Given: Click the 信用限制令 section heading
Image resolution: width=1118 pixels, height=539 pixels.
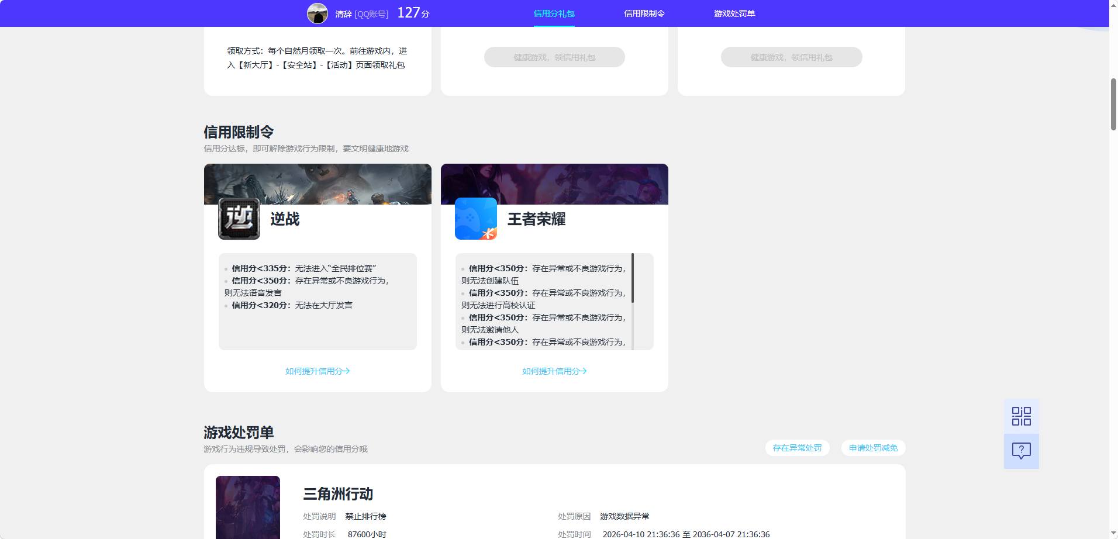Looking at the screenshot, I should click(x=239, y=132).
